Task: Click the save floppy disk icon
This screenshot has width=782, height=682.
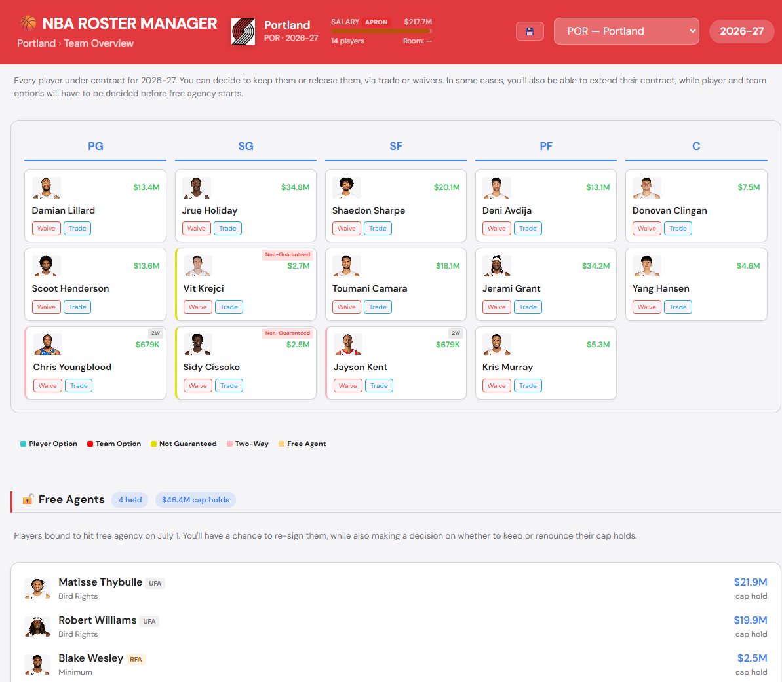Action: [x=530, y=31]
